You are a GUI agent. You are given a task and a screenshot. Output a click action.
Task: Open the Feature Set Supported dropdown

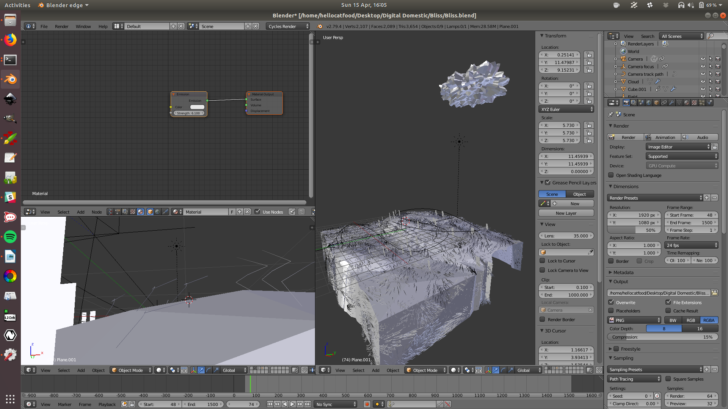[682, 156]
